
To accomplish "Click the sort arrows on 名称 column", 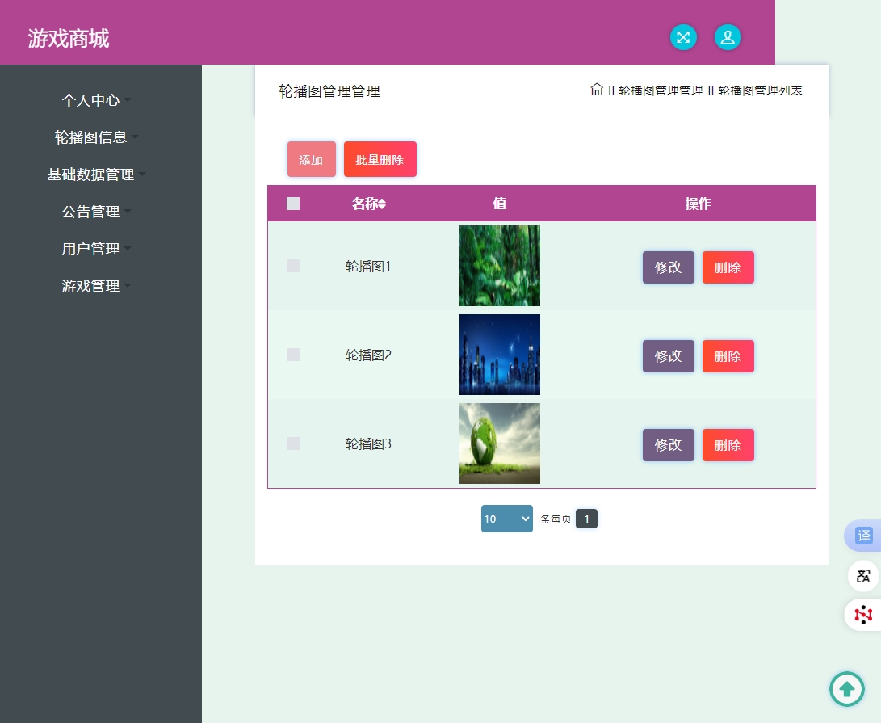I will pyautogui.click(x=385, y=204).
